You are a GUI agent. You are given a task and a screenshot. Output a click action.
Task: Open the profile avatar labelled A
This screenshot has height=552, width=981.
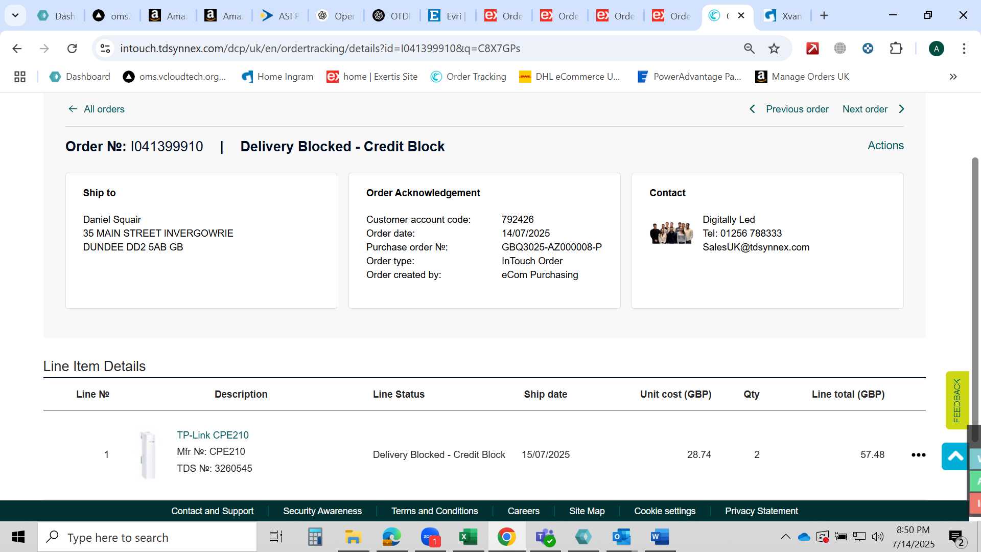click(x=936, y=49)
